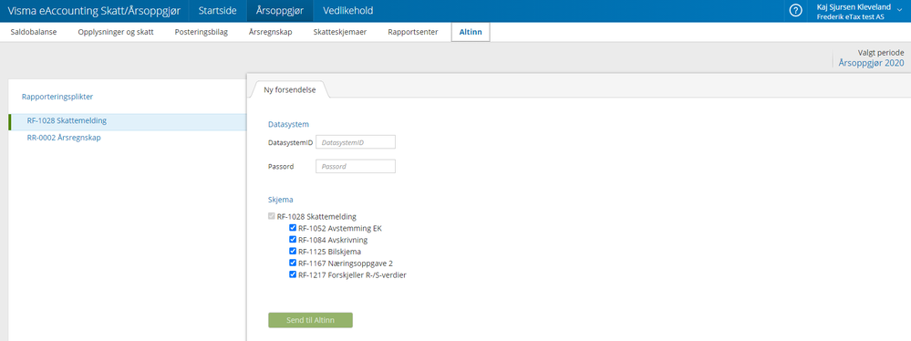Toggle RF-1217 Forskjeller R-/S-verdier checkbox

(293, 274)
